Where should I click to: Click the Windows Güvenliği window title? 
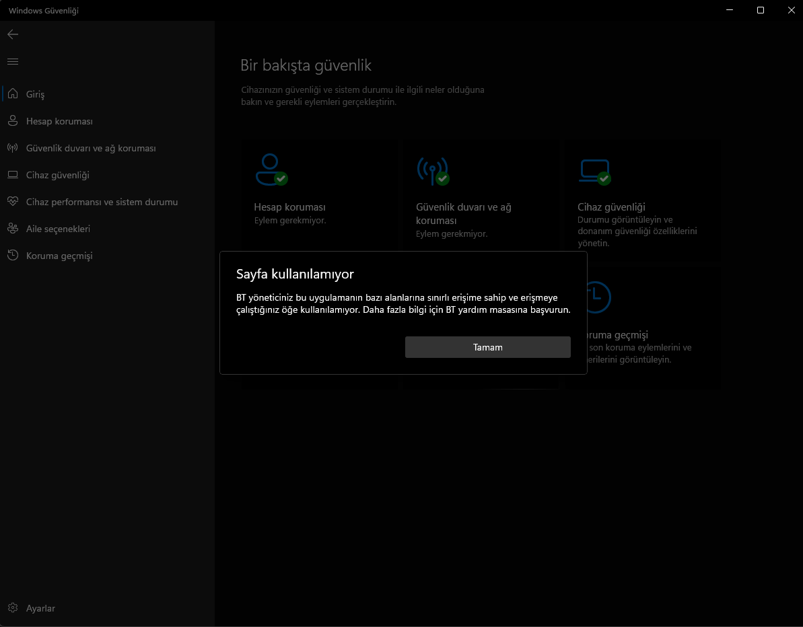pyautogui.click(x=44, y=11)
